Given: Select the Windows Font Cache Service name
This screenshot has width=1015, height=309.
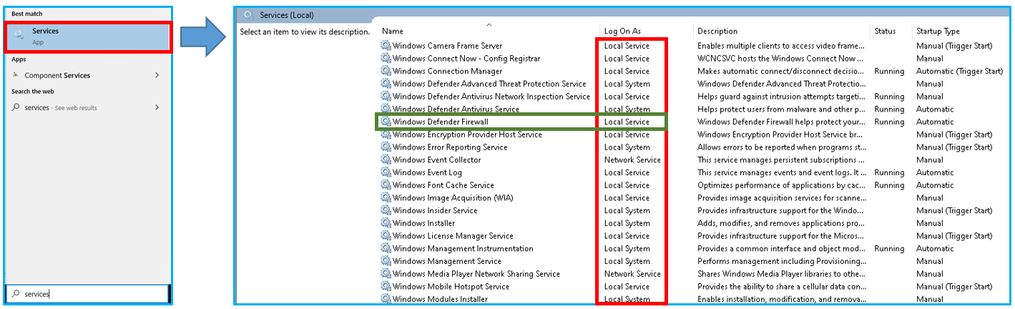Looking at the screenshot, I should pyautogui.click(x=443, y=185).
